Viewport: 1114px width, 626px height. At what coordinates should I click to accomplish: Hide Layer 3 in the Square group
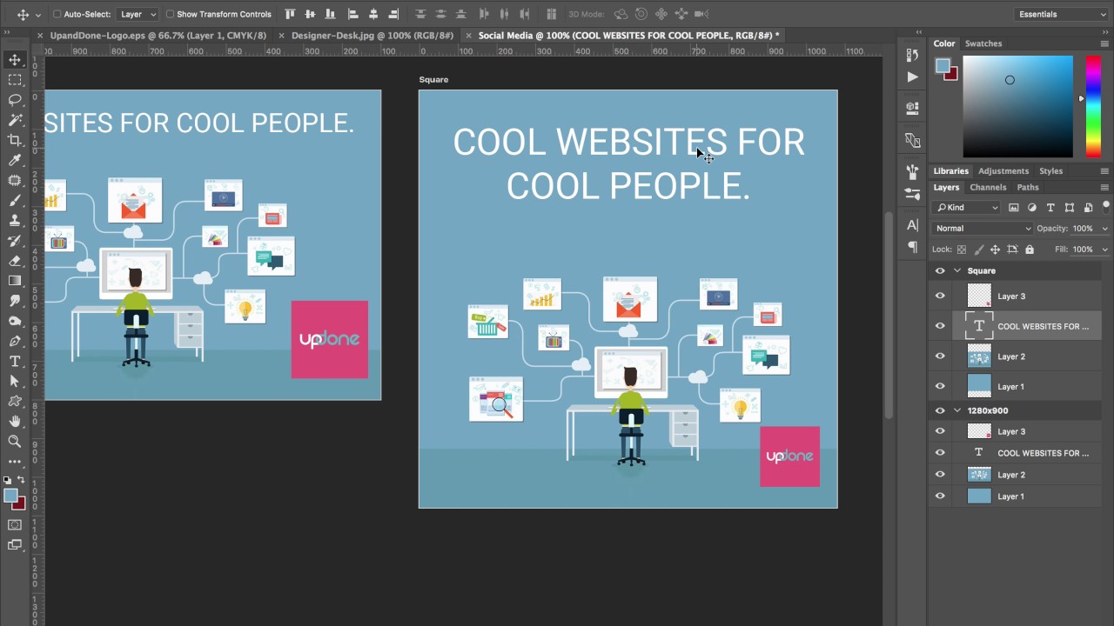tap(940, 296)
